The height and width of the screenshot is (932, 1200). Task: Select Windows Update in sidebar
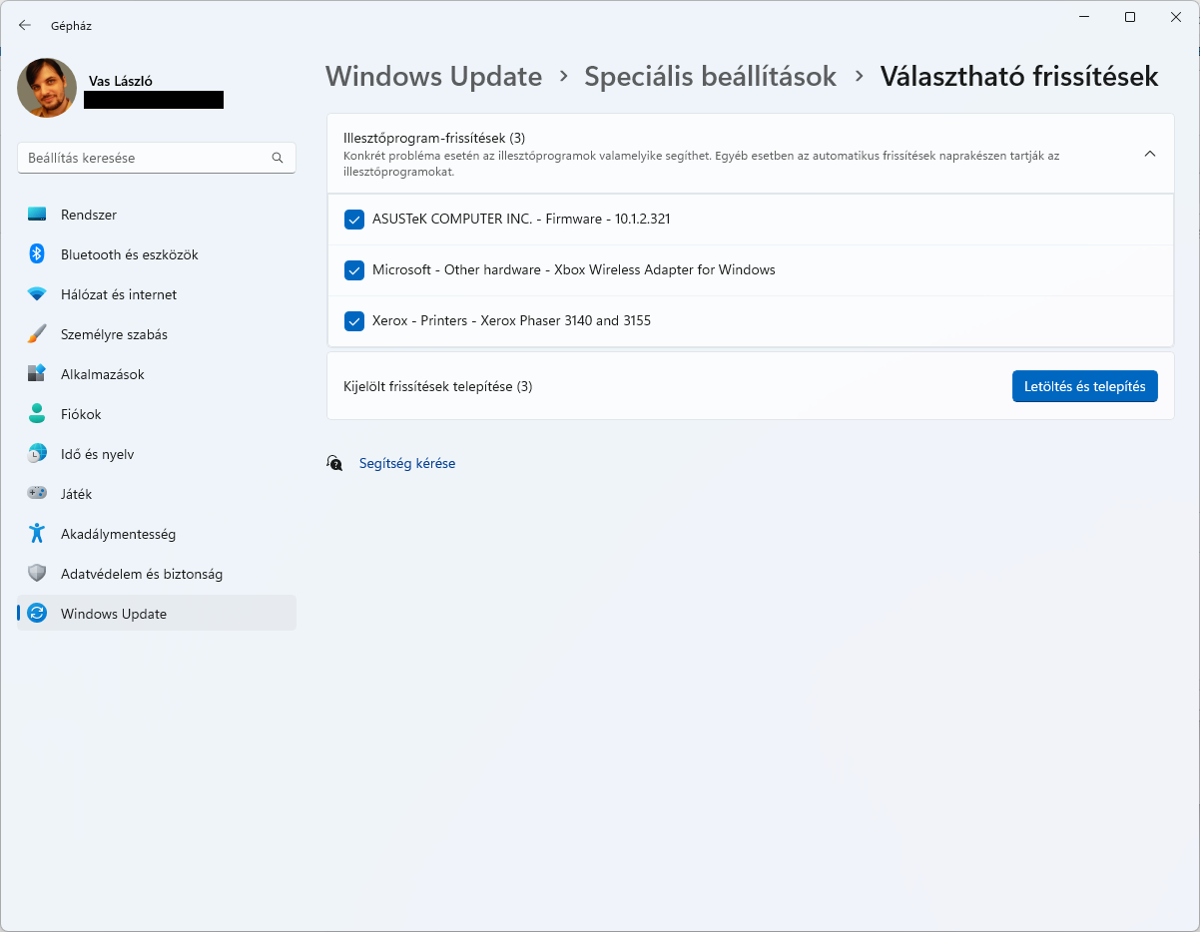click(x=157, y=613)
